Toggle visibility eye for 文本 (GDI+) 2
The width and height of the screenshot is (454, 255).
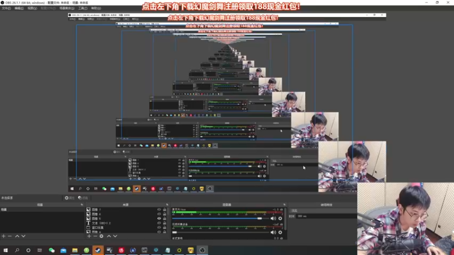click(159, 223)
